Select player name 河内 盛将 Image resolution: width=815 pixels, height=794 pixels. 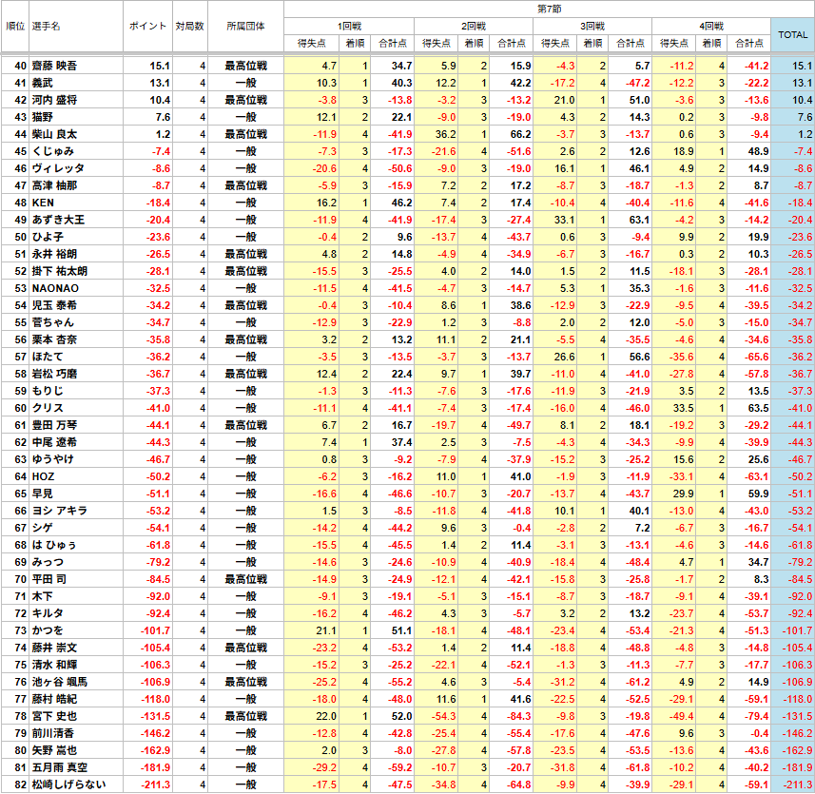click(x=54, y=100)
